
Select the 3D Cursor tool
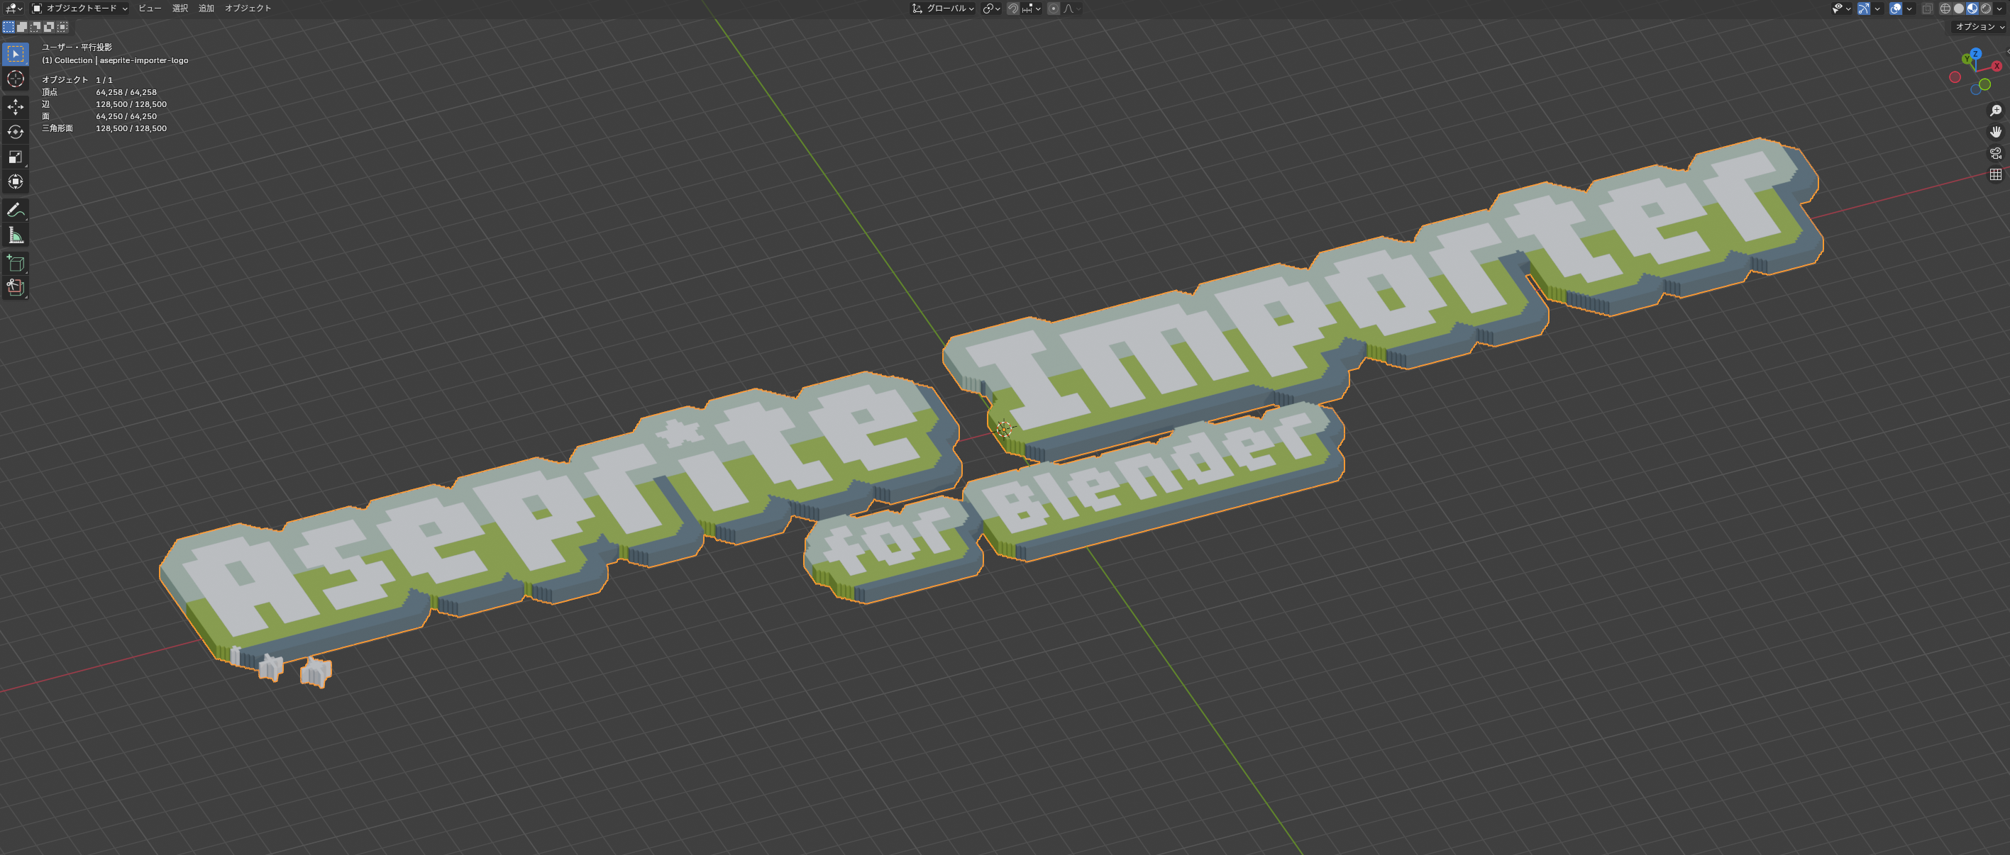[x=15, y=79]
